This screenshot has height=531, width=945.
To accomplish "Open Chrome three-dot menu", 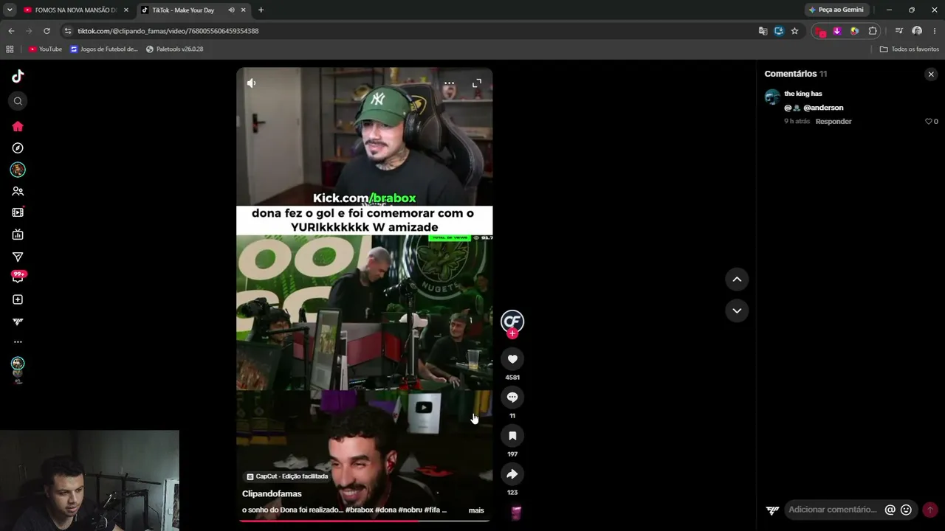I will tap(935, 31).
